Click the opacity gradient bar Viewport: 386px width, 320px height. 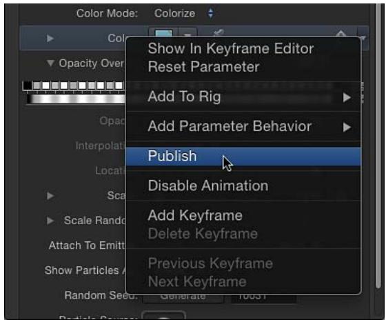[76, 99]
